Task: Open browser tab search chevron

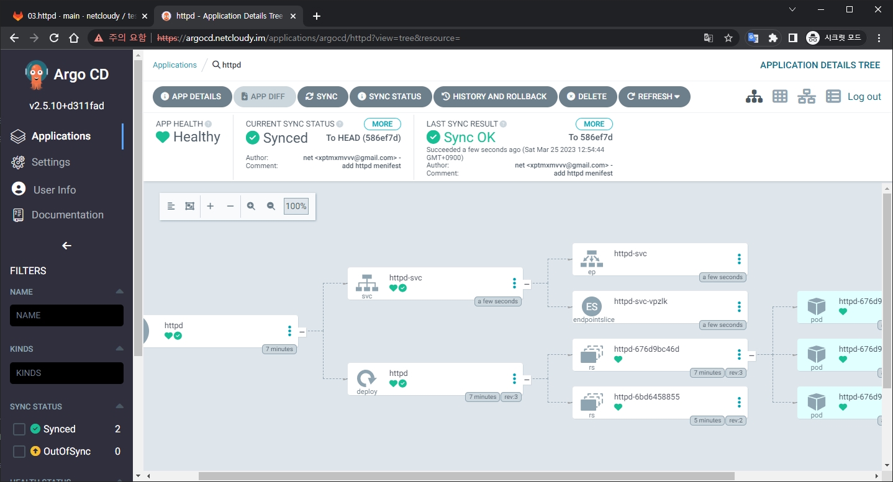Action: [792, 9]
